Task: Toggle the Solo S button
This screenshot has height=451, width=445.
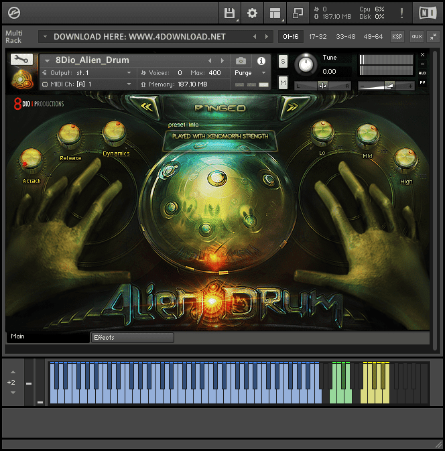Action: coord(283,61)
